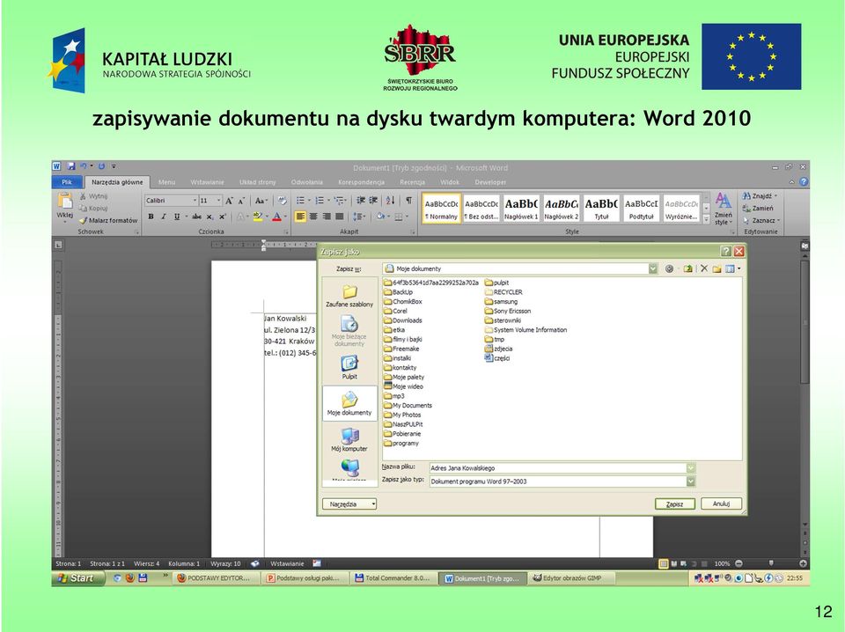
Task: Toggle strikethrough formatting
Action: (x=196, y=217)
